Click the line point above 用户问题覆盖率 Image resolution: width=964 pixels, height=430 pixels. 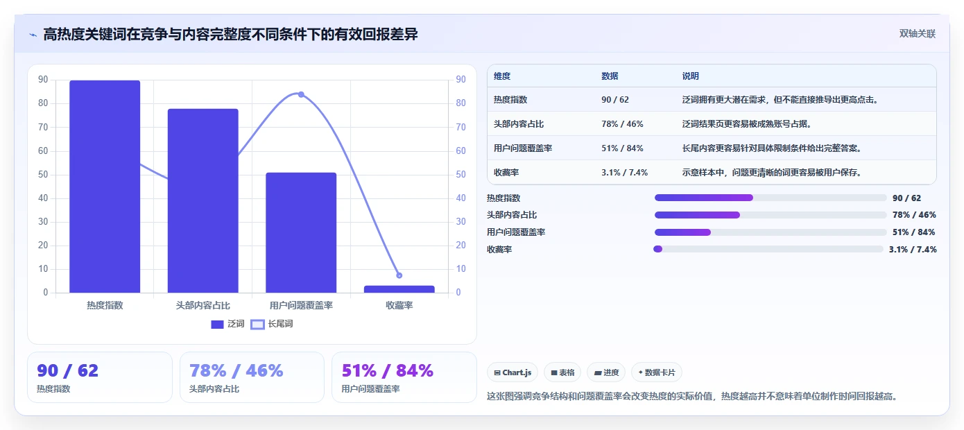click(301, 94)
